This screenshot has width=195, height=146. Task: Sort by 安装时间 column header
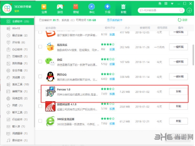click(145, 28)
